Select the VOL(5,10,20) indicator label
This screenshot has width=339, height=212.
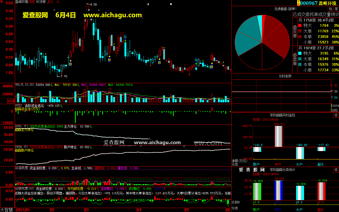coord(25,85)
